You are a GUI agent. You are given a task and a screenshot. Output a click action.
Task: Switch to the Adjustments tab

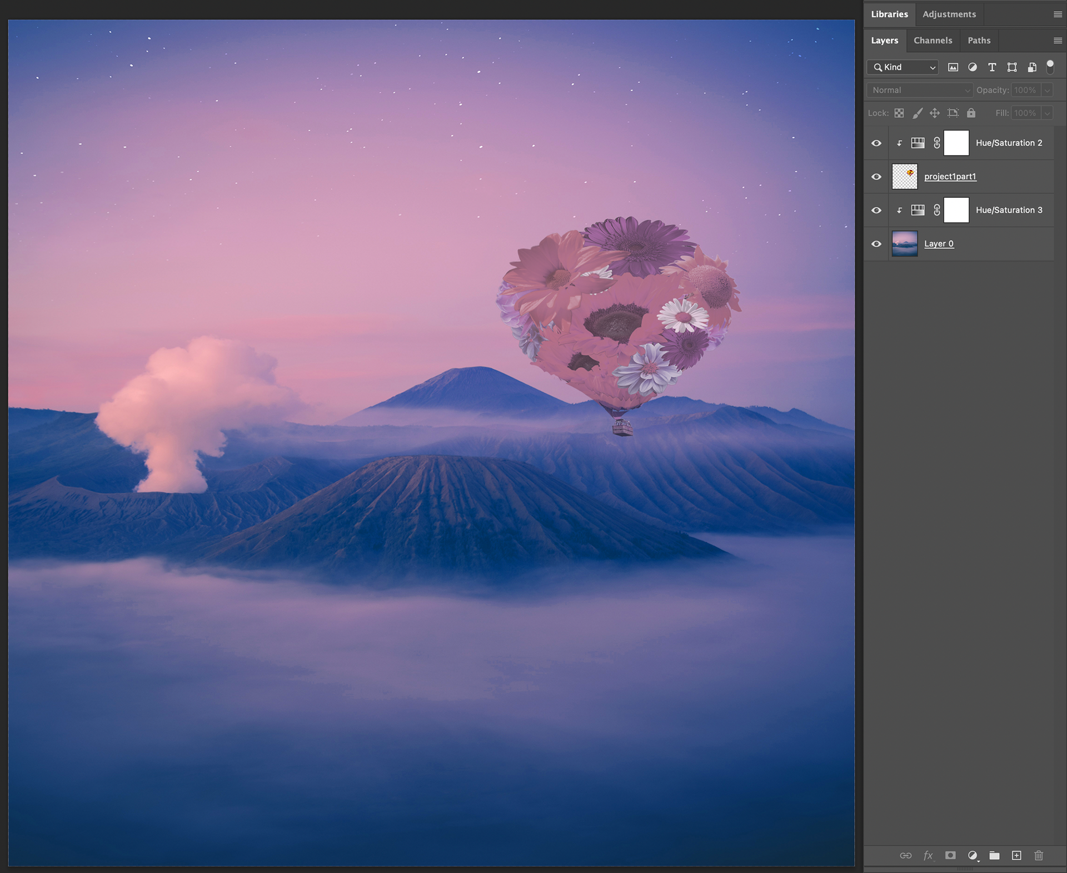[x=949, y=14]
